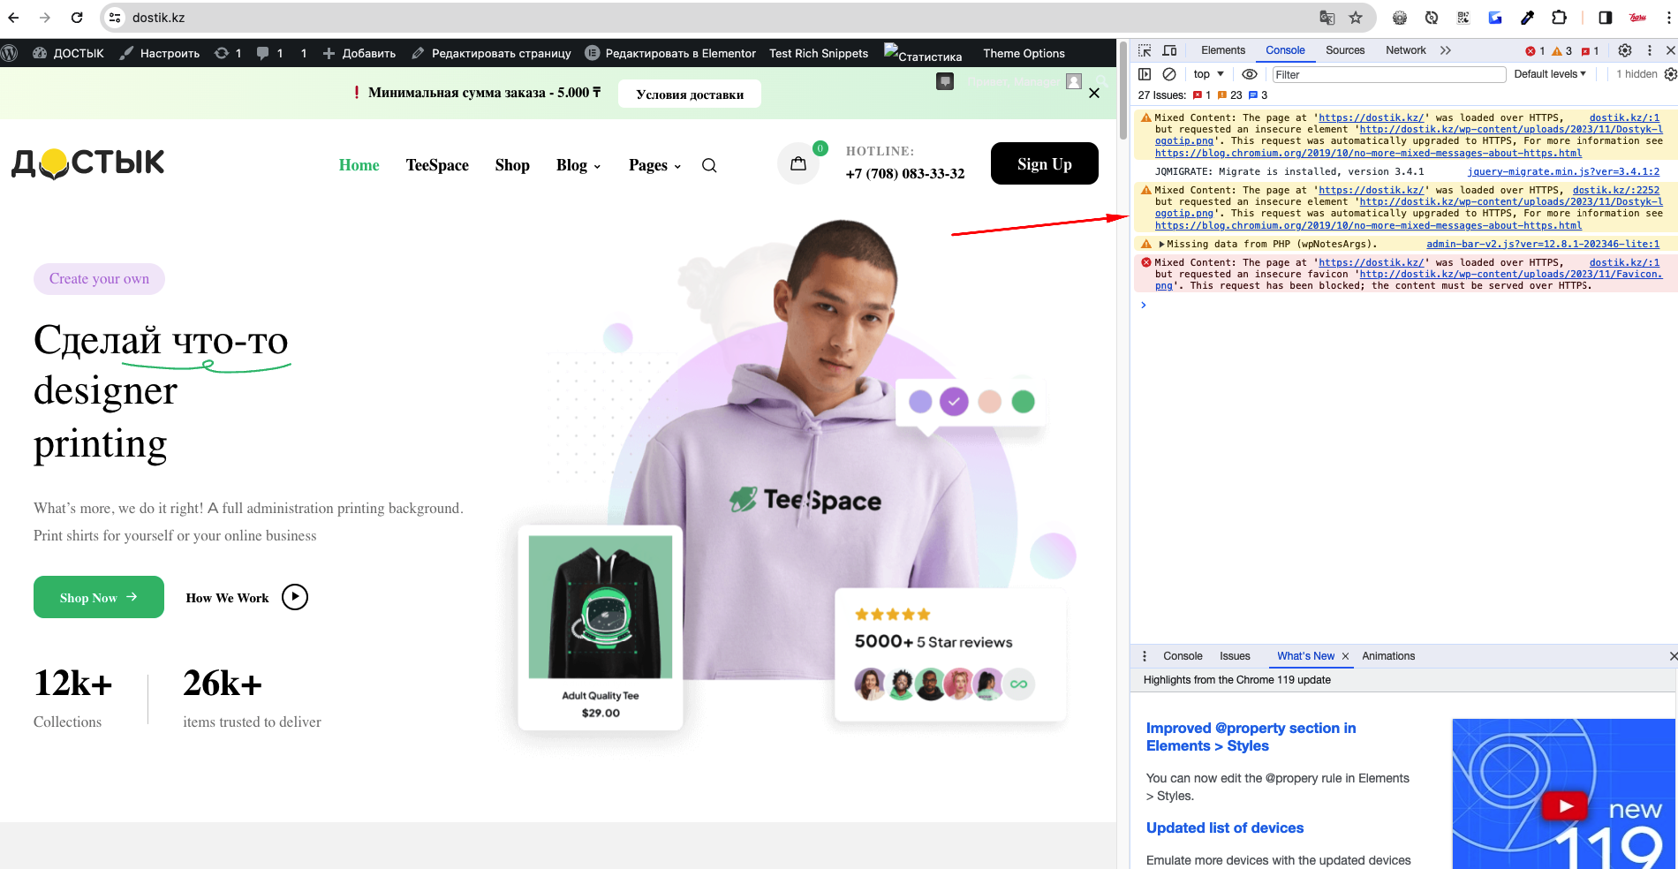
Task: Open the shopping cart bag icon
Action: click(x=798, y=163)
